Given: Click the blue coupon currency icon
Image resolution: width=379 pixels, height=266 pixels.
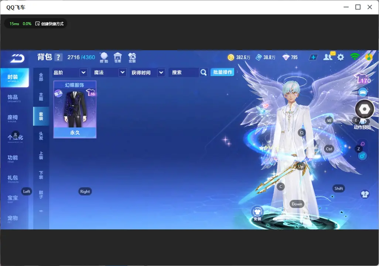Looking at the screenshot, I should coord(259,57).
